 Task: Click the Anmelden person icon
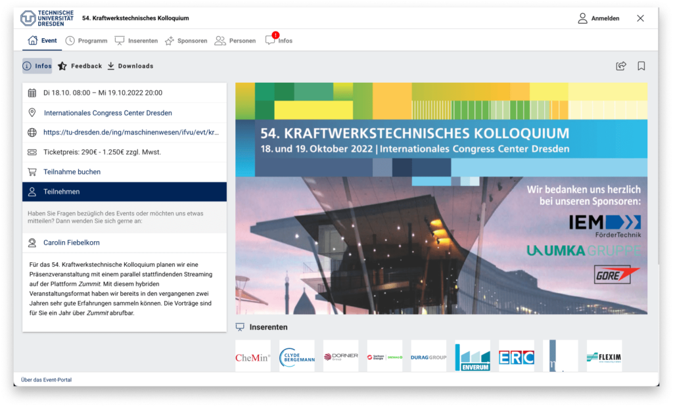(x=581, y=18)
